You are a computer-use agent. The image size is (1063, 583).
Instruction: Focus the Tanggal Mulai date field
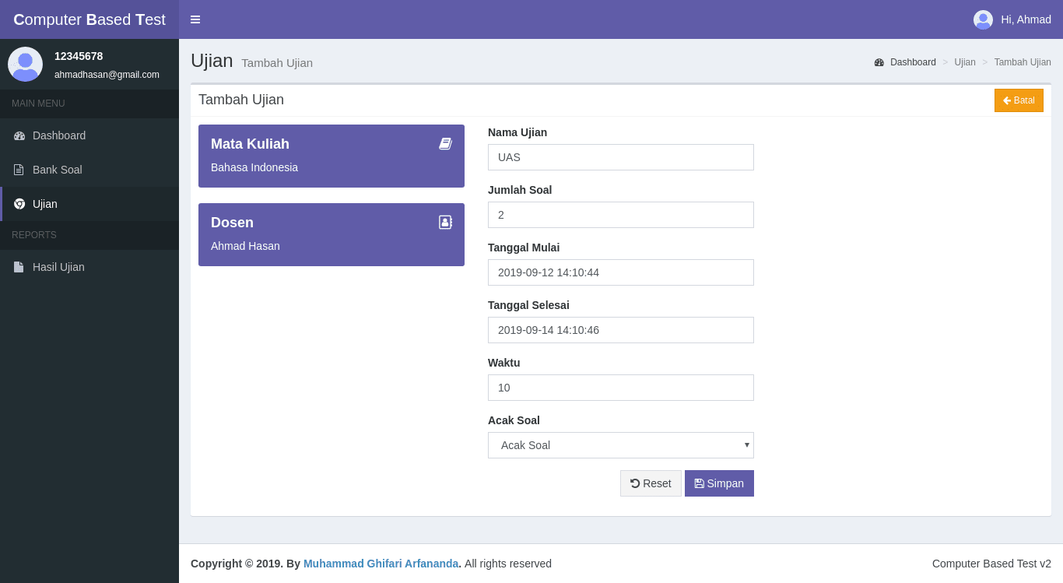coord(621,272)
